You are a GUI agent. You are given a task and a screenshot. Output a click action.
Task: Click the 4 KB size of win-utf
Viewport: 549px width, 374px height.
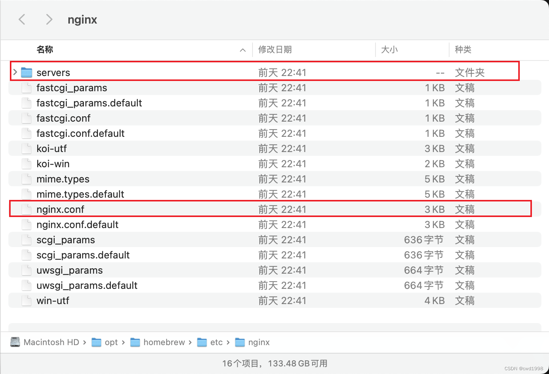435,301
